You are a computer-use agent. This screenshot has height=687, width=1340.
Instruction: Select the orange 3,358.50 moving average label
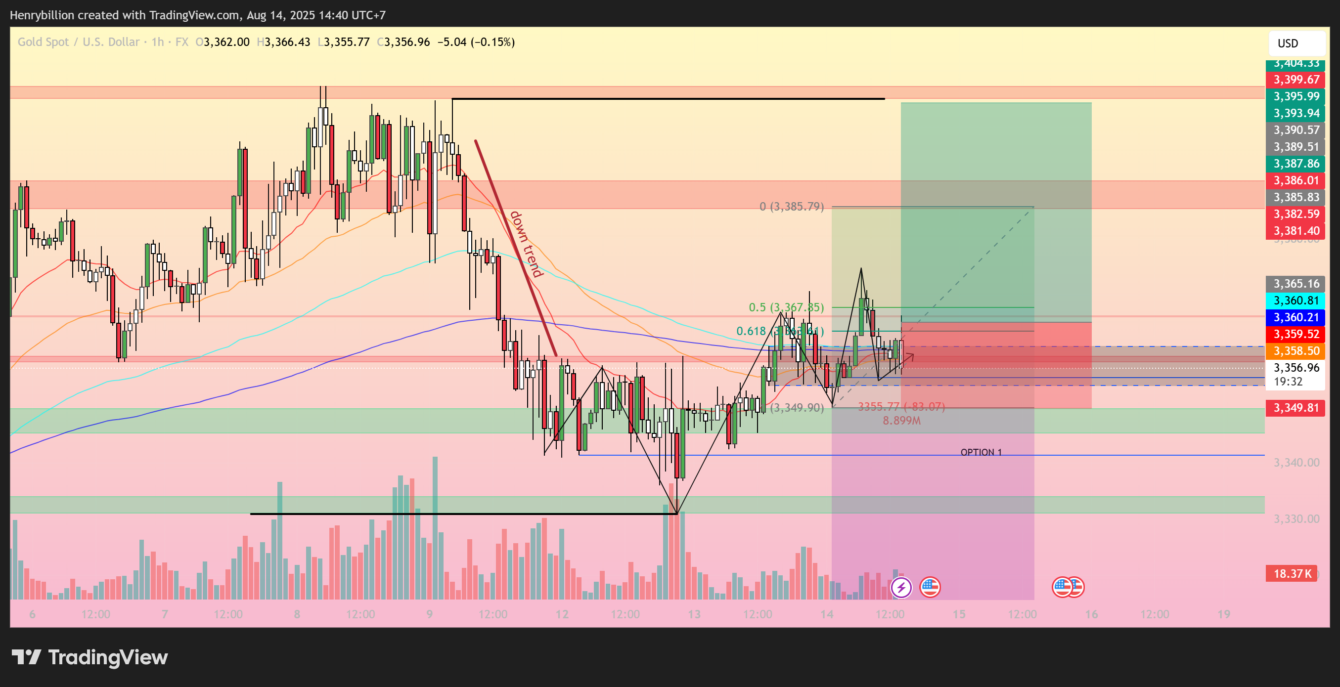point(1295,351)
